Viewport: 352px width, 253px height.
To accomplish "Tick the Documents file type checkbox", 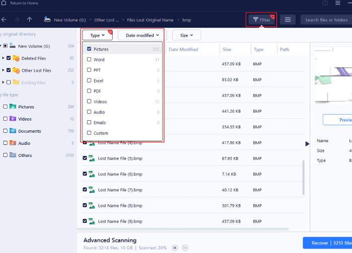I will (x=5, y=131).
